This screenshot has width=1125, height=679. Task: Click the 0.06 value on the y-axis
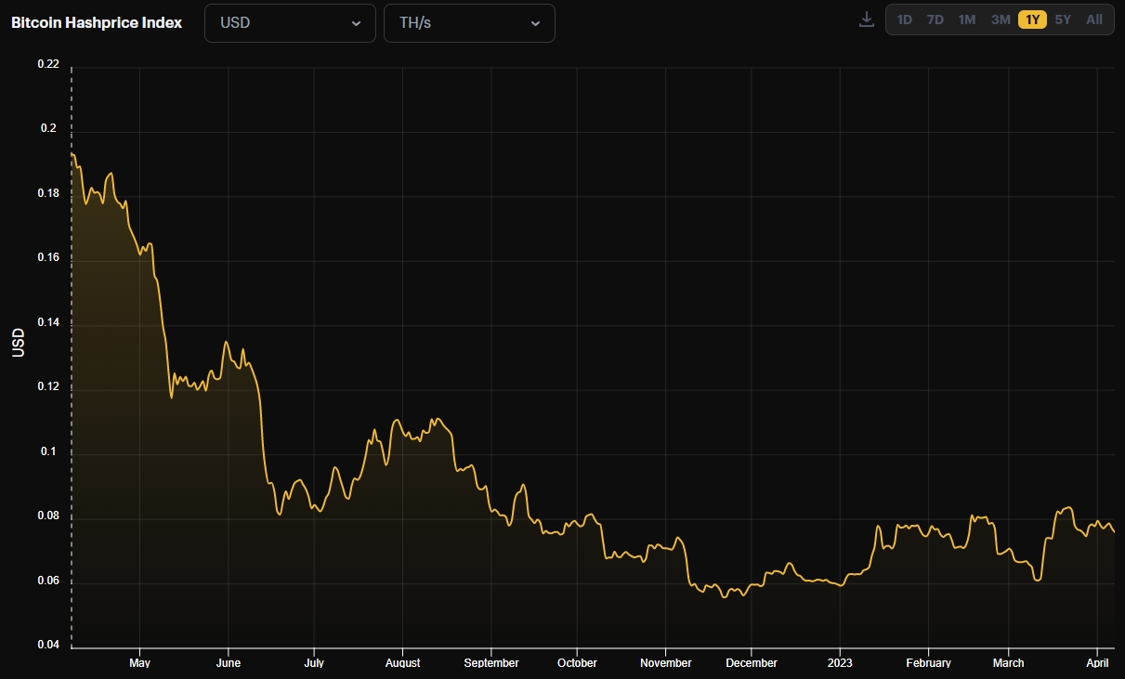click(x=48, y=581)
